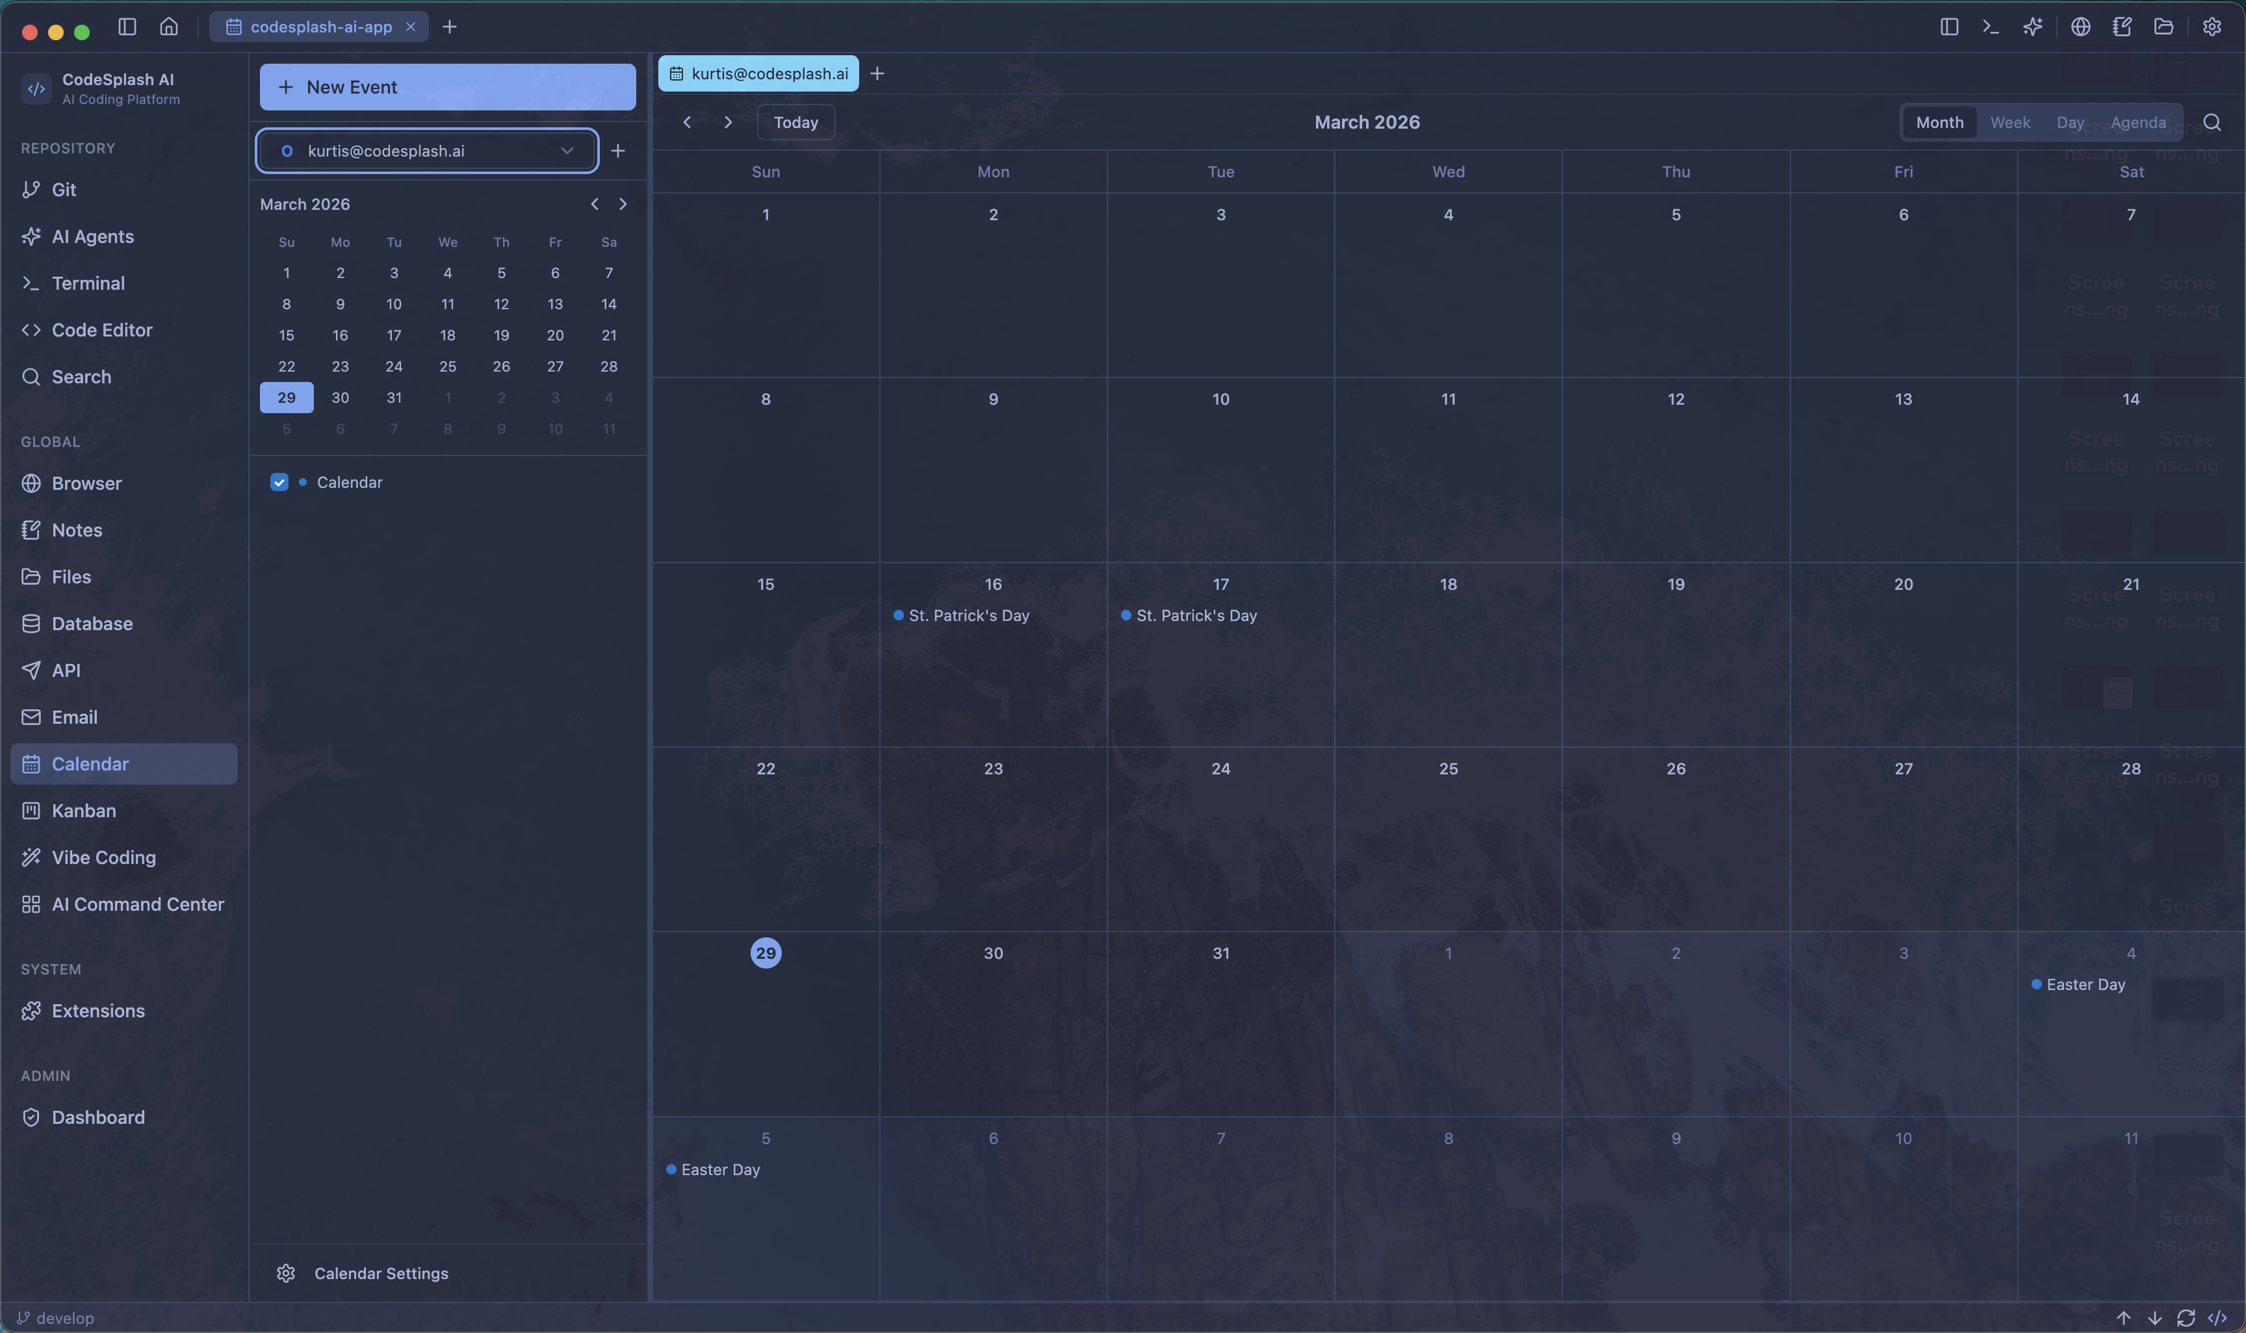Click the sync icon in the status bar
Screen dimensions: 2246x1333
pos(2187,1317)
